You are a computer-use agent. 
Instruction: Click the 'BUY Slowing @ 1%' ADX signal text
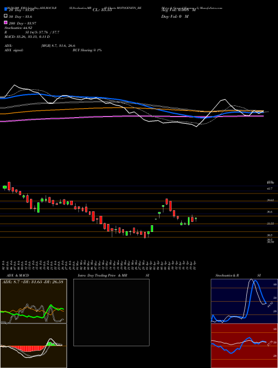click(87, 50)
